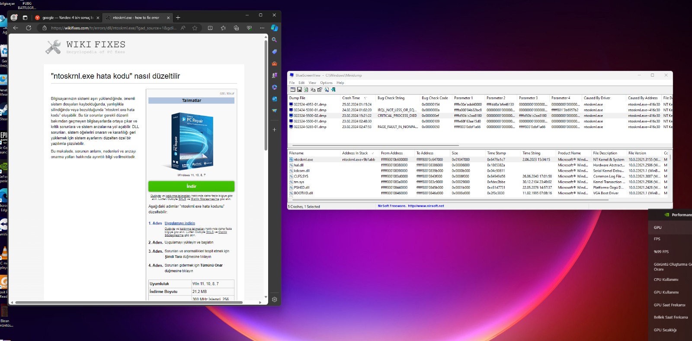This screenshot has height=341, width=692.
Task: Click the Save Selected Items toolbar icon
Action: point(299,90)
